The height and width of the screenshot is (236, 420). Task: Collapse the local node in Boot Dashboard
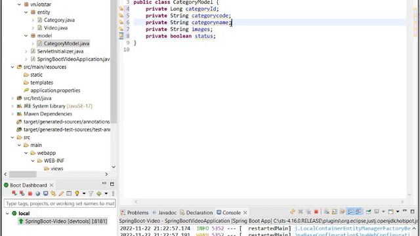pos(7,213)
